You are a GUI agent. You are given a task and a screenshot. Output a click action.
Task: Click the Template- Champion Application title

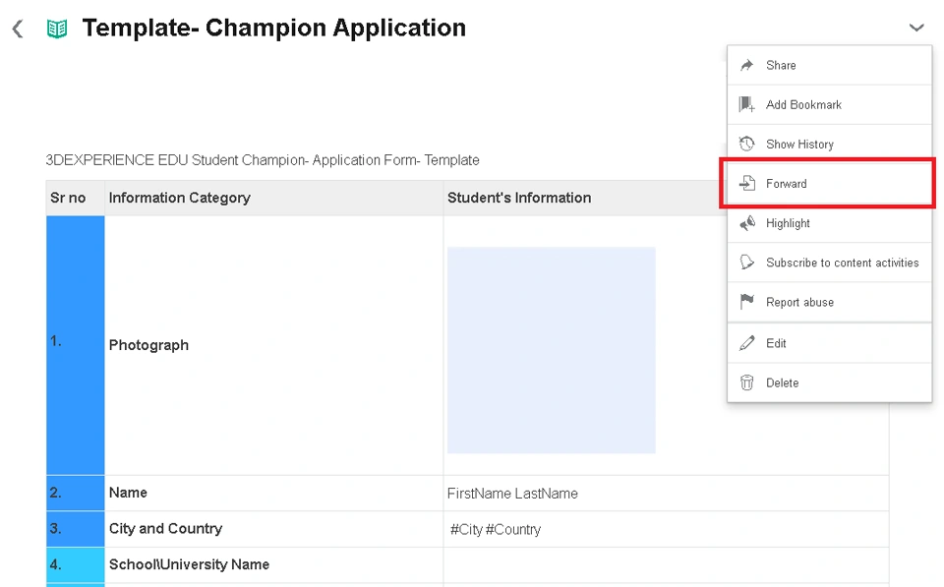click(x=273, y=29)
